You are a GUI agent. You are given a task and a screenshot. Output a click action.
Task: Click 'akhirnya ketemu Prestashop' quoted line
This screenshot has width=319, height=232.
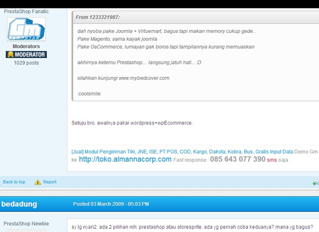point(139,62)
